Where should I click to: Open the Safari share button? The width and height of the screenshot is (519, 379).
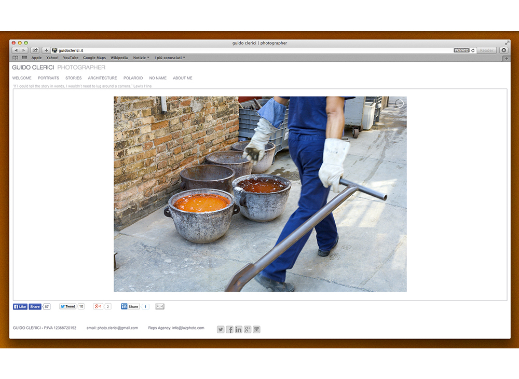point(35,50)
